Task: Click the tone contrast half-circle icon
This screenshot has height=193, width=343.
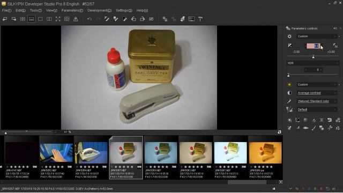Action: click(x=289, y=93)
